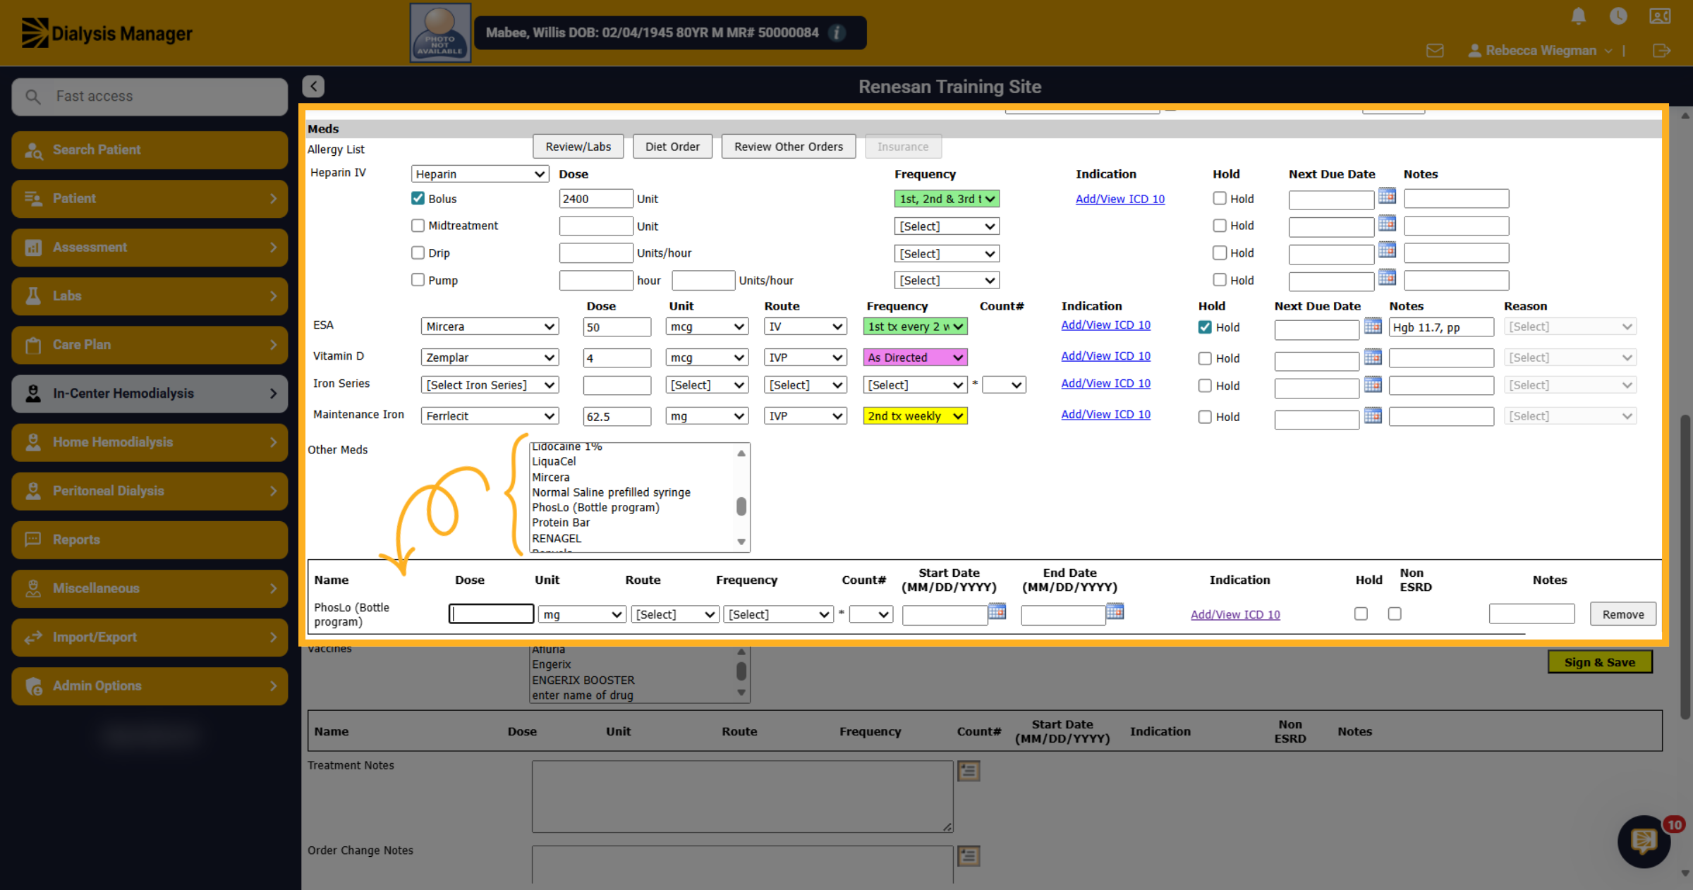This screenshot has width=1693, height=890.
Task: Check the Vitamin D Hold checkbox
Action: coord(1205,358)
